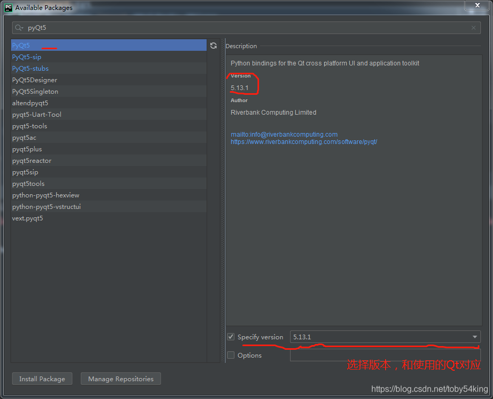Select the altendpyqt5 package
The width and height of the screenshot is (493, 399).
point(109,103)
